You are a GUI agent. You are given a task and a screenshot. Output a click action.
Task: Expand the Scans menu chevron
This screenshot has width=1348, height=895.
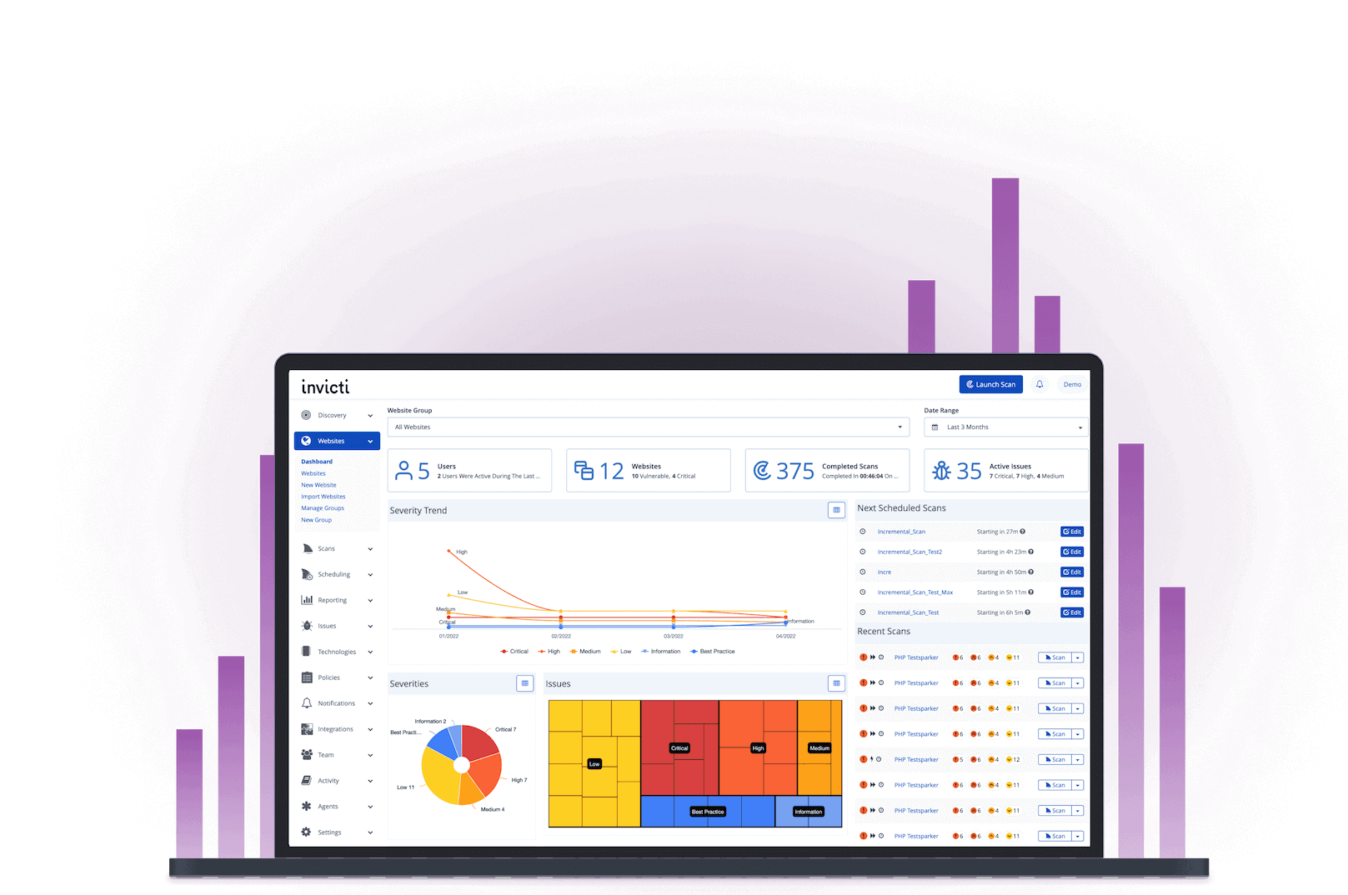pos(370,549)
